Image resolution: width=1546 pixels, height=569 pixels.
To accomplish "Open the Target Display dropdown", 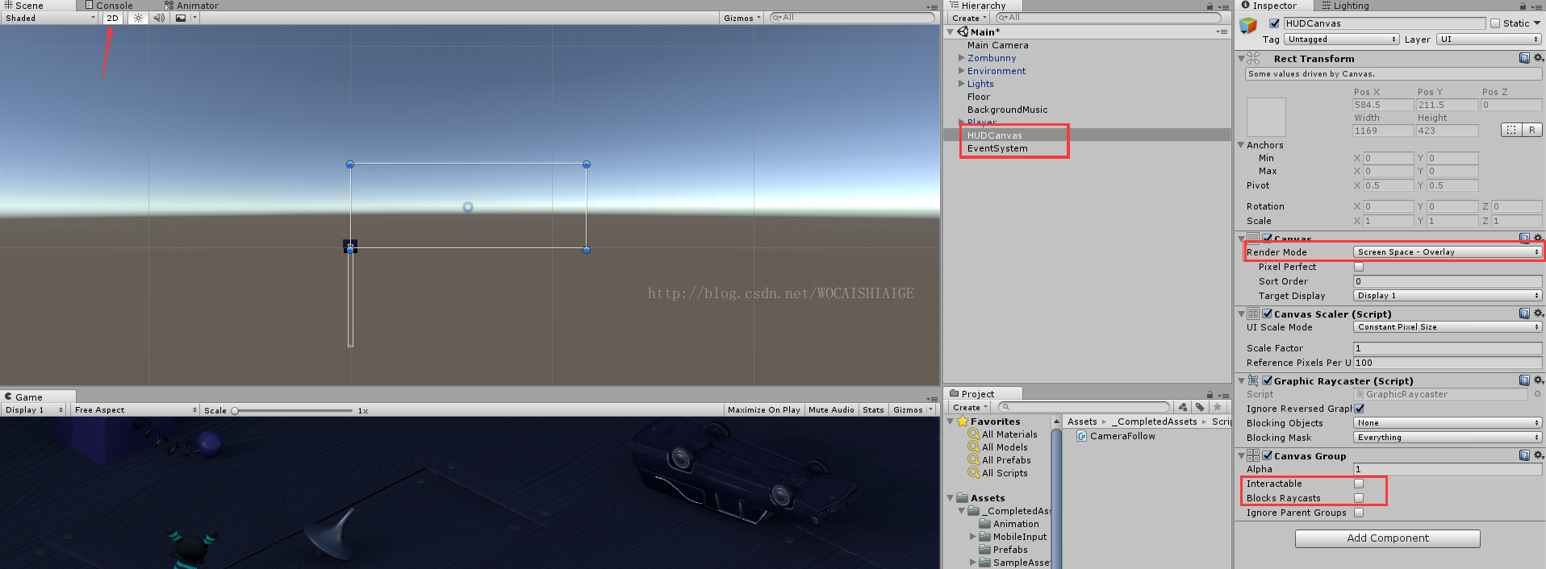I will (x=1448, y=296).
